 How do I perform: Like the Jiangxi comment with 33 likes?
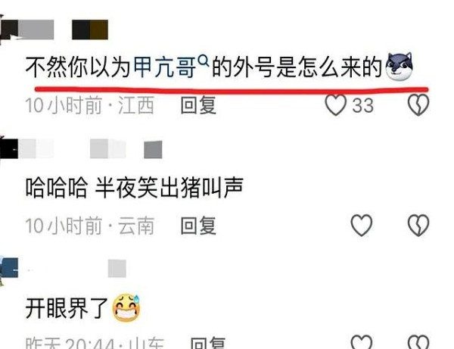click(x=335, y=104)
